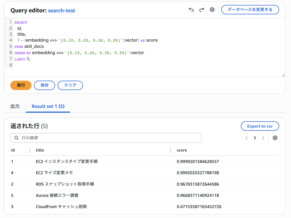Export results with Export to csv
Screen dimensions: 291x218
tap(260, 126)
